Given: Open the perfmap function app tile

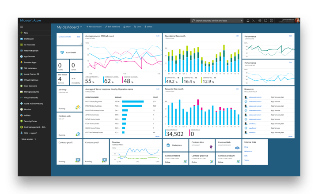Looking at the screenshot, I should 70,99.
